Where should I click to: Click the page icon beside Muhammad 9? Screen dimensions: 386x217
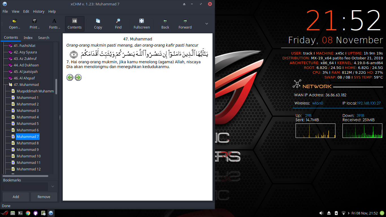13,150
